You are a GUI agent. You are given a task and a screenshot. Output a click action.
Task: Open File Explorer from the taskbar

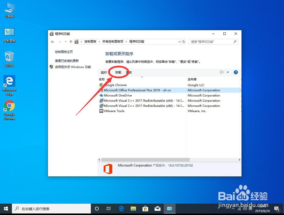133,209
